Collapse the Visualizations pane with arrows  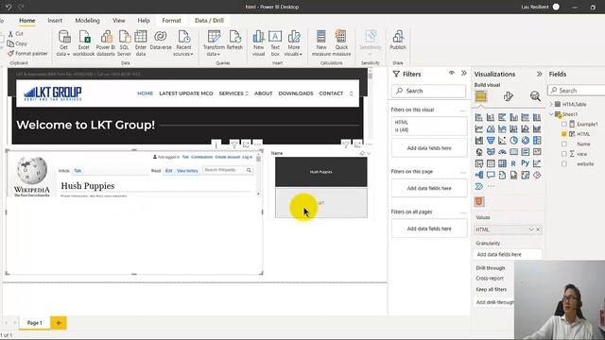[539, 74]
